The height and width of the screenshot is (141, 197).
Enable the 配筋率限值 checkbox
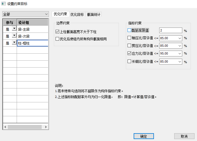point(129,30)
